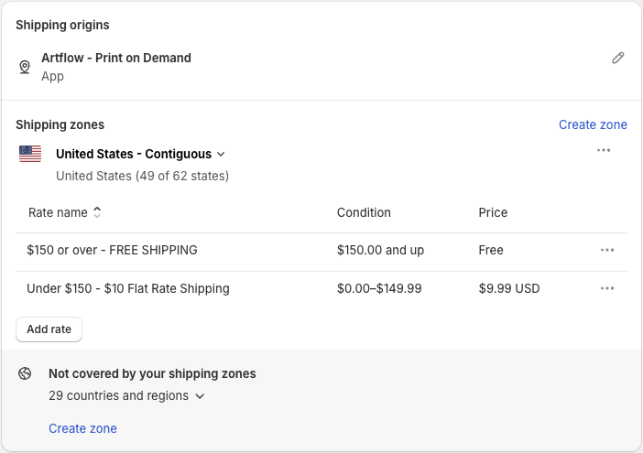Click the Condition column header
Viewport: 643px width, 453px height.
pyautogui.click(x=364, y=212)
